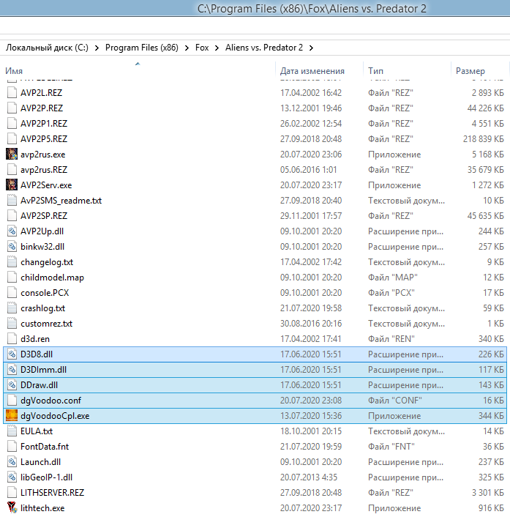The image size is (510, 517).
Task: Click the 218 839 КБ size value
Action: click(484, 139)
